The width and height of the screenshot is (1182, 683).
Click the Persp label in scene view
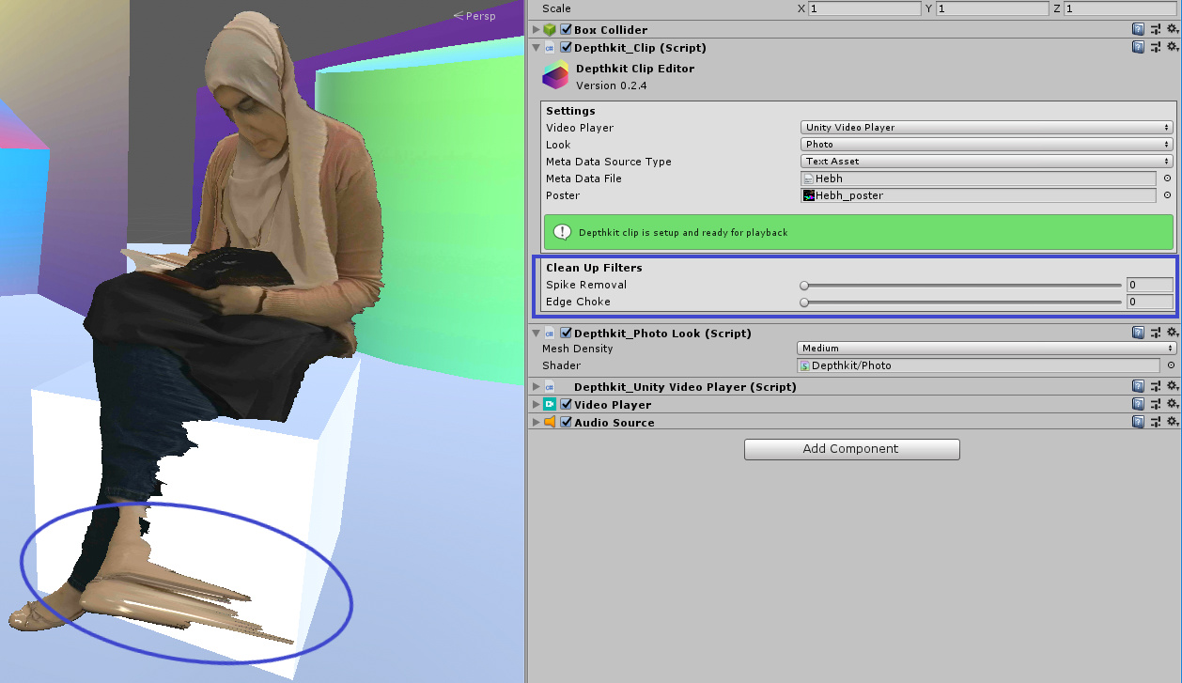point(479,16)
